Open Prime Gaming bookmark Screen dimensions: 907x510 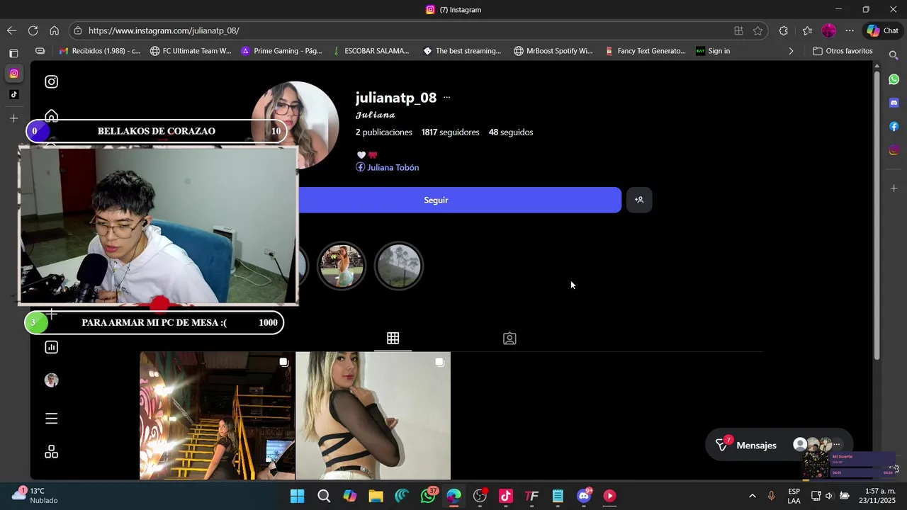pyautogui.click(x=281, y=51)
